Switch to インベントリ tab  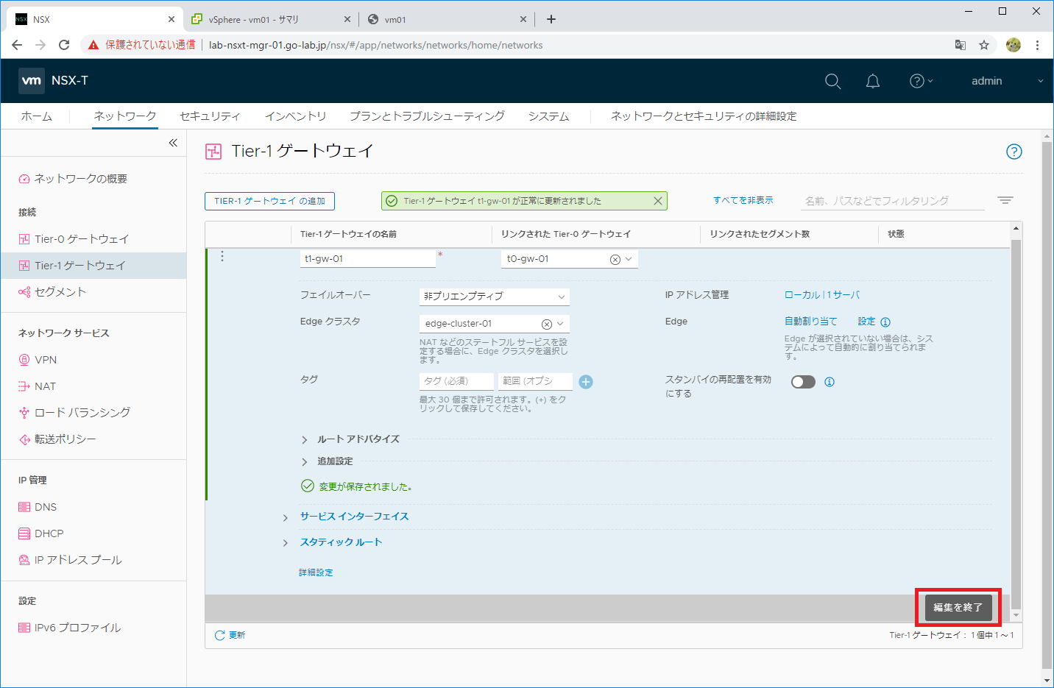(x=295, y=116)
